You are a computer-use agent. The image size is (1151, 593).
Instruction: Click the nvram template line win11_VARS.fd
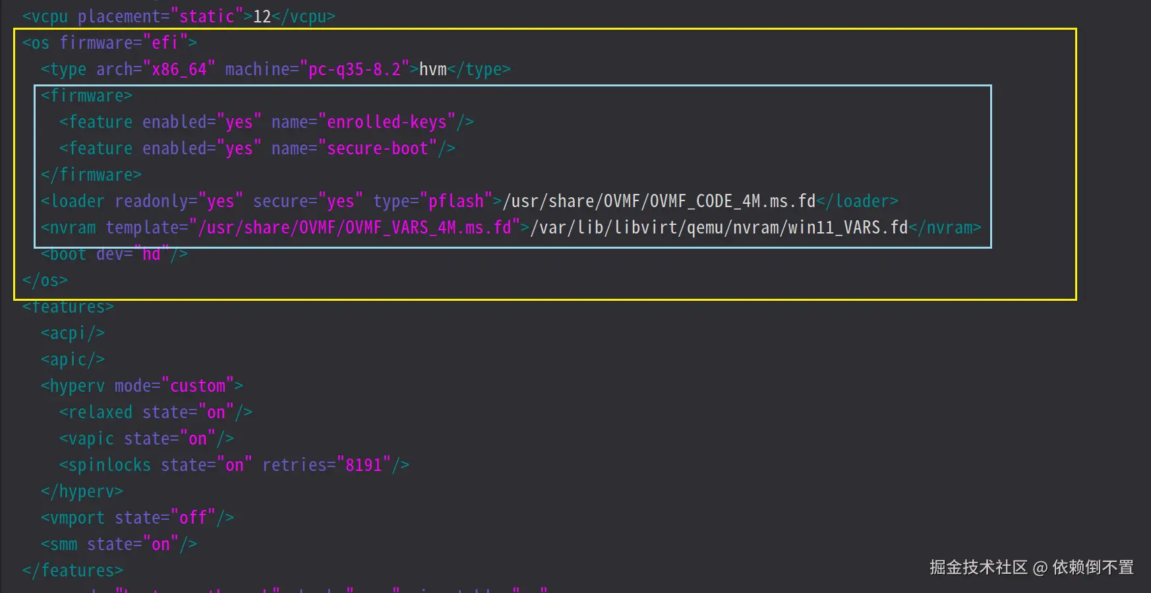click(511, 228)
